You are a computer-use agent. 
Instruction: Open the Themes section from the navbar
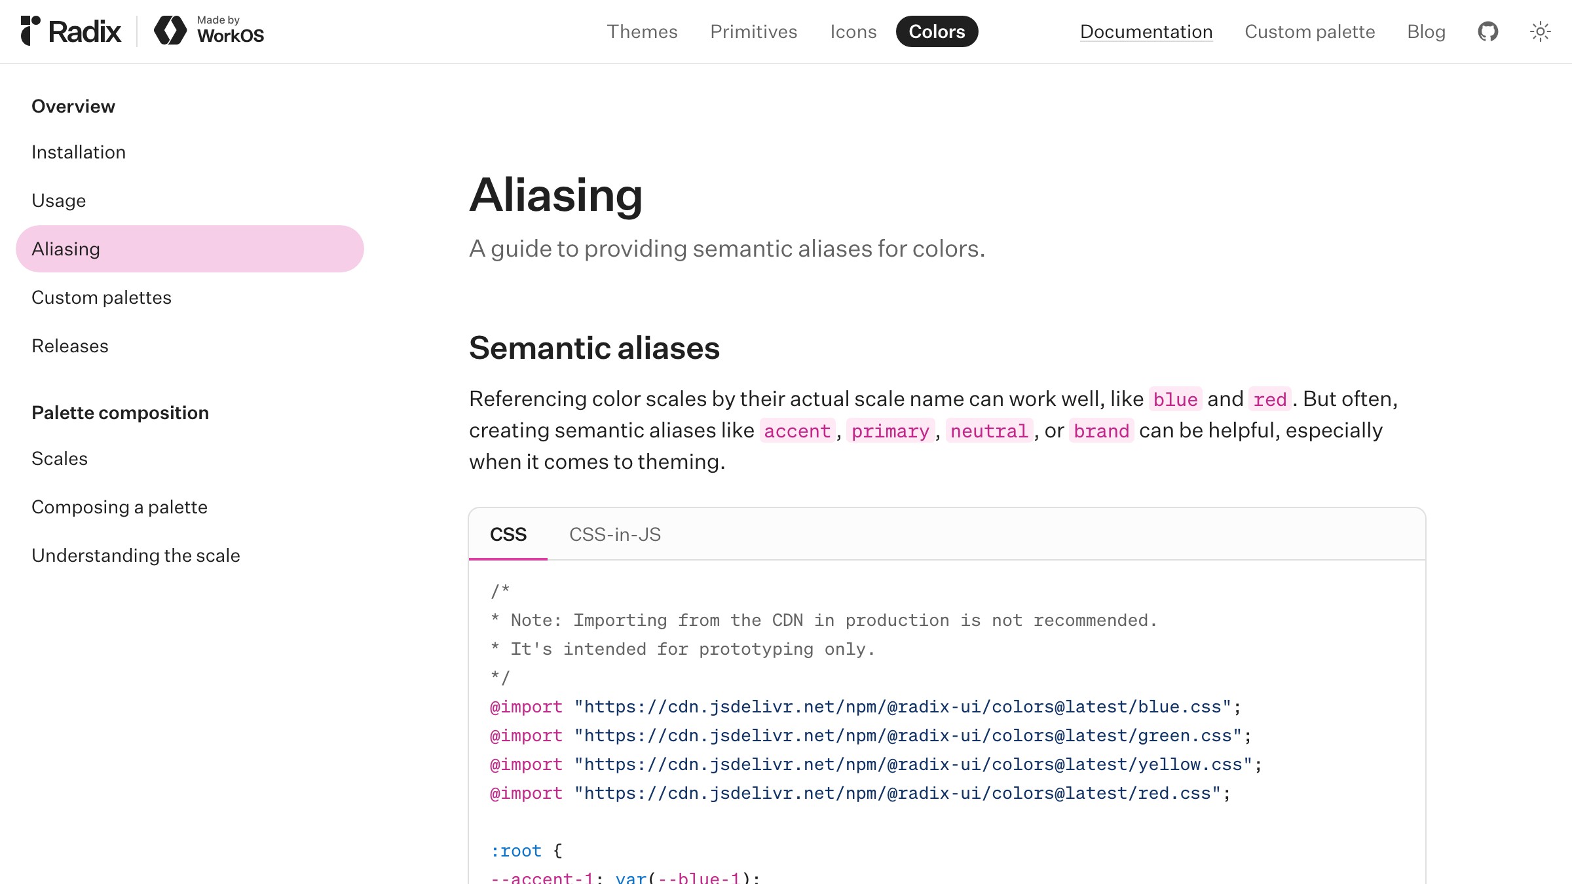pos(642,31)
